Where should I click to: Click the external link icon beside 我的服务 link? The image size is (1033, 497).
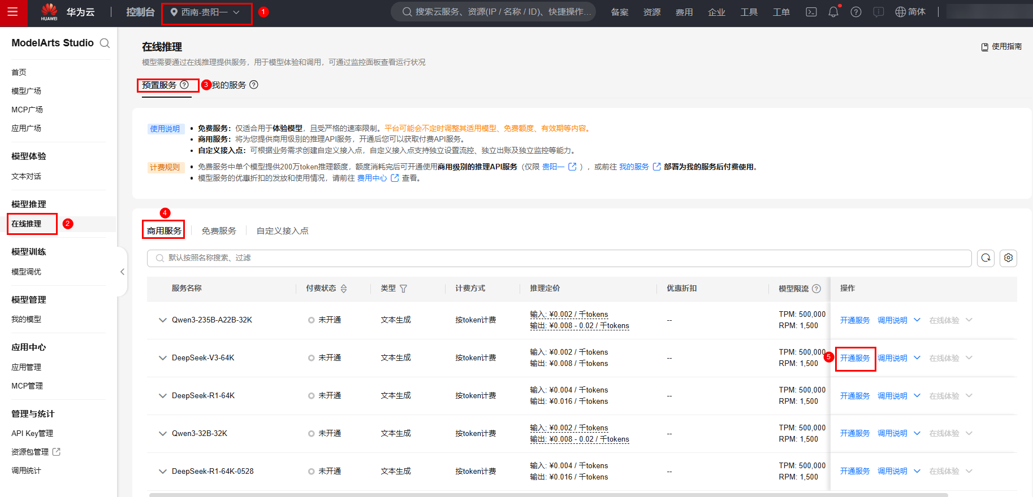pyautogui.click(x=657, y=167)
